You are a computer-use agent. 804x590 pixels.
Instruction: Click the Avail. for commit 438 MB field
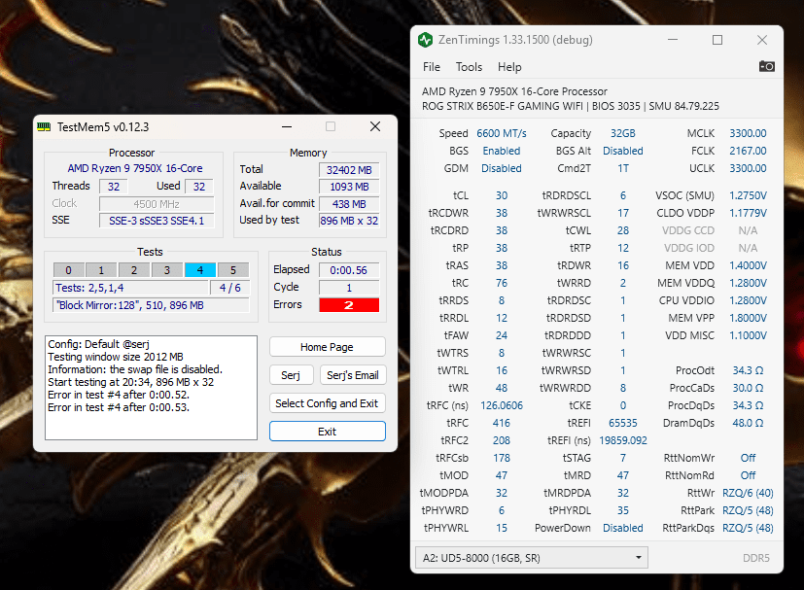pyautogui.click(x=349, y=204)
